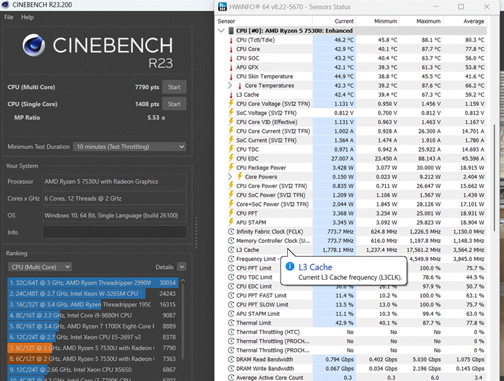This screenshot has height=381, width=504.
Task: Click clock icon beside DRAM Read Bandwidth
Action: (x=231, y=360)
